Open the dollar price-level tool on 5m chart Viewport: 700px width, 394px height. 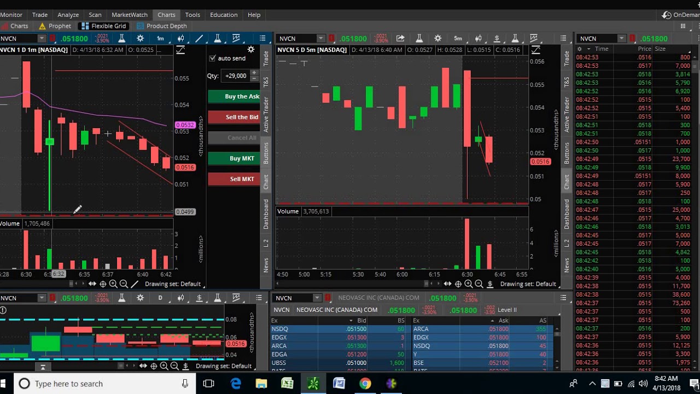pos(497,38)
